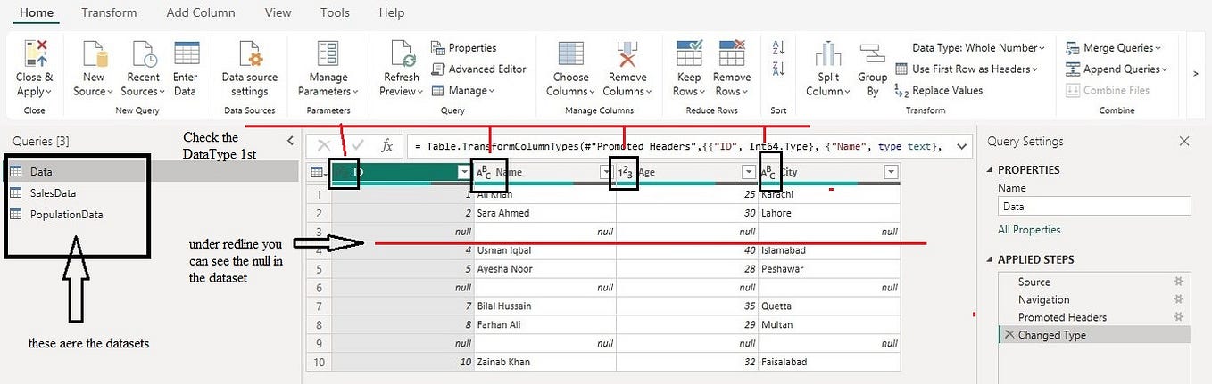Click the Remove Rows icon
Screen dimensions: 1212x384
tap(732, 54)
